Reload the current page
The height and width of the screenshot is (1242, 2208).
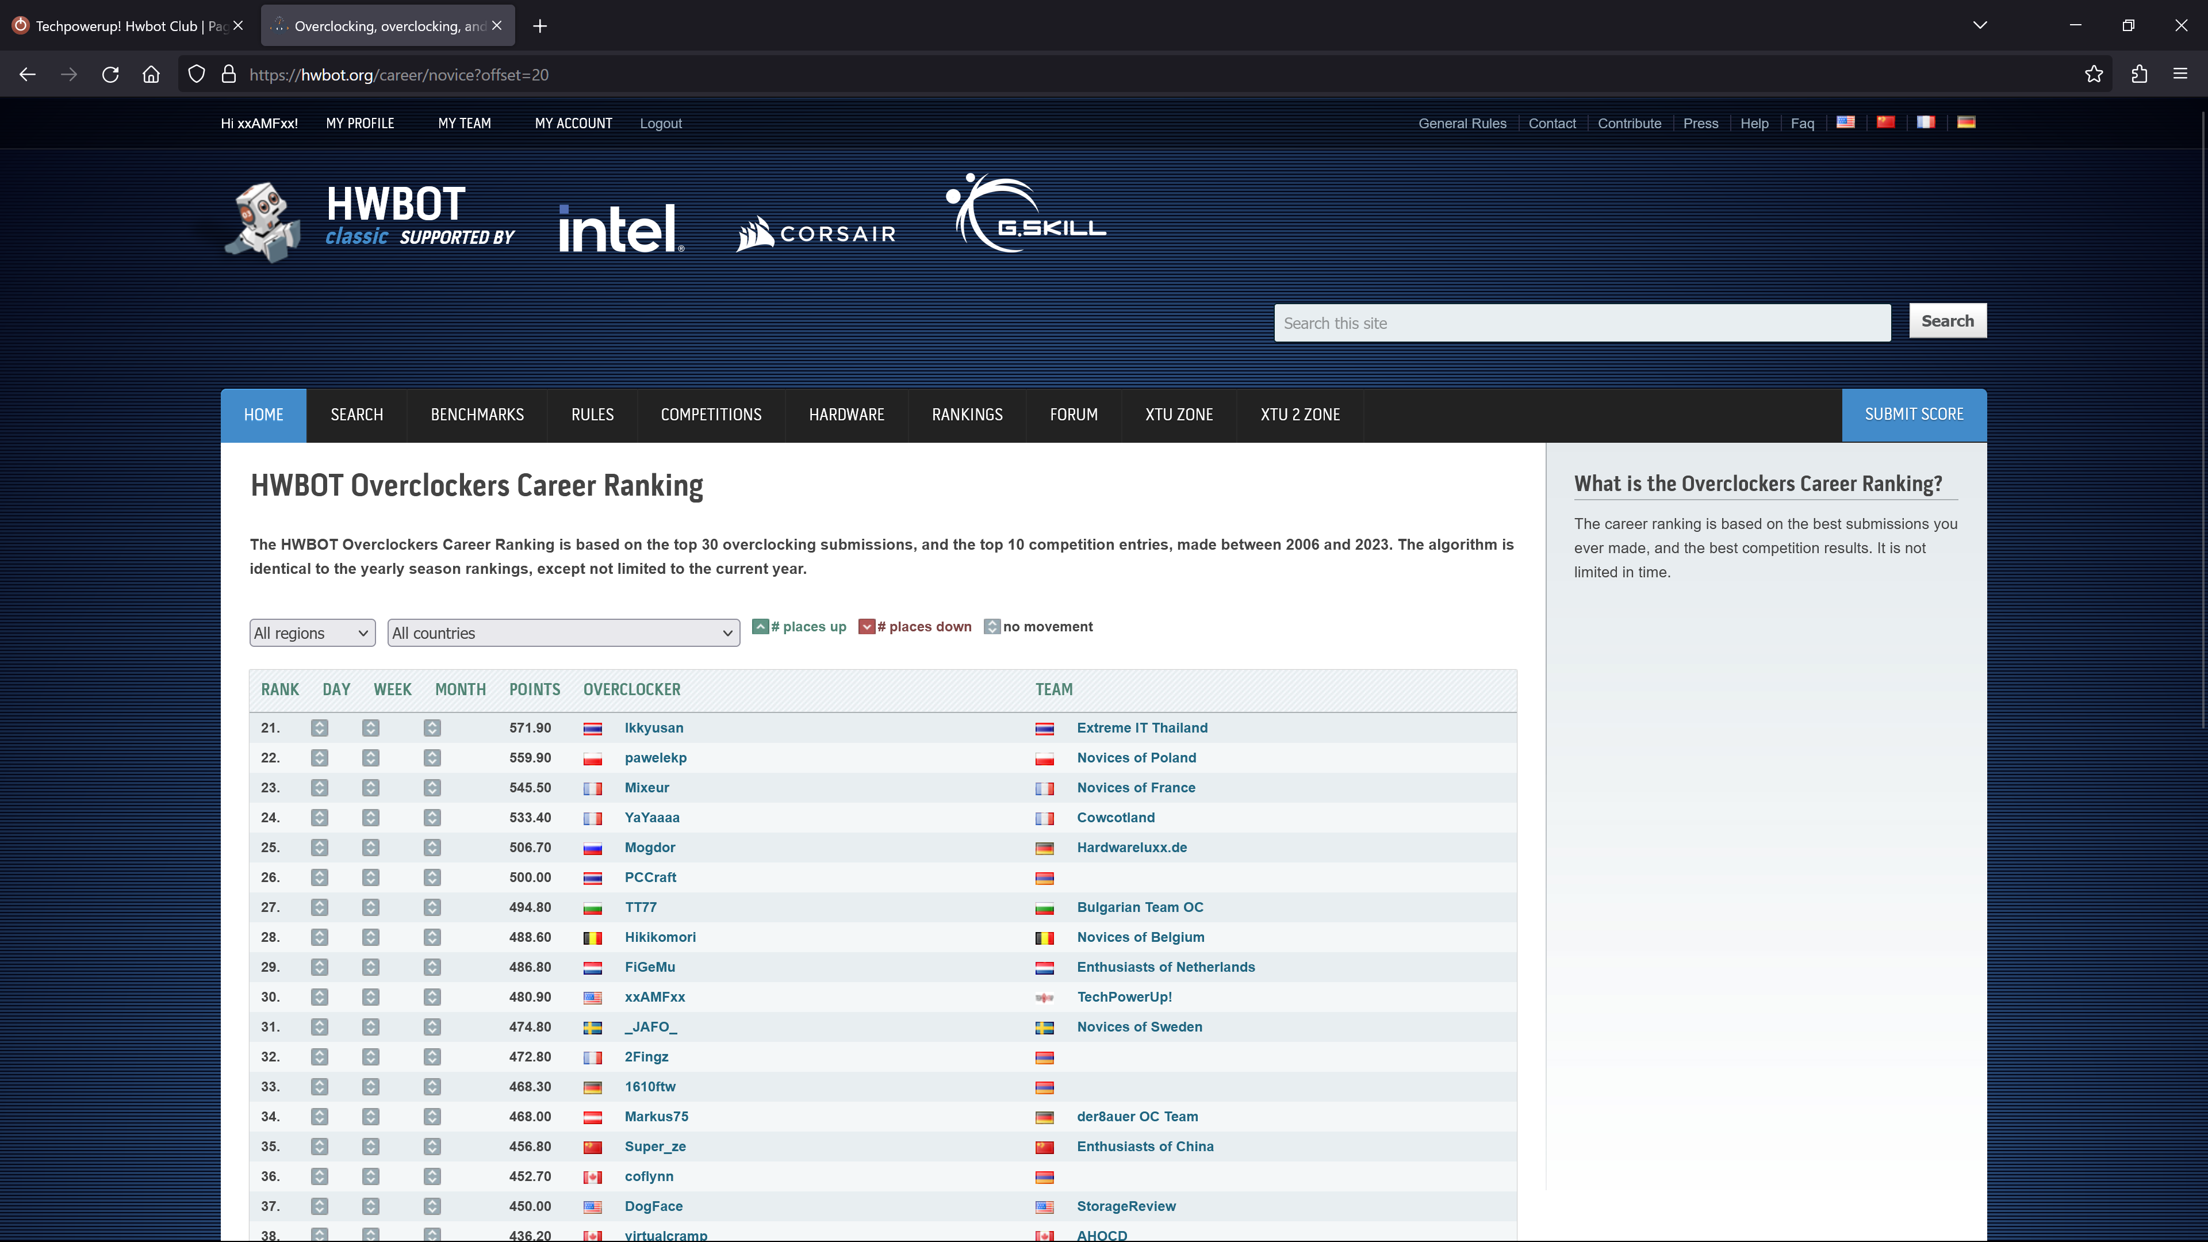(110, 75)
